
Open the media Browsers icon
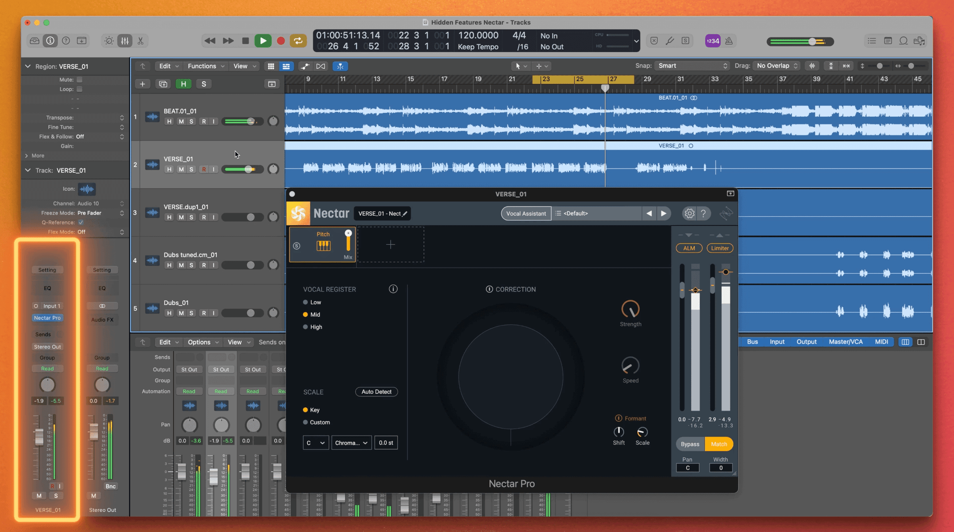tap(919, 41)
